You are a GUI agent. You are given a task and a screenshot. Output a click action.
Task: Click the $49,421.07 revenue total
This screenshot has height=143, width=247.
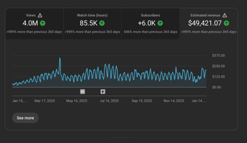[x=205, y=23]
